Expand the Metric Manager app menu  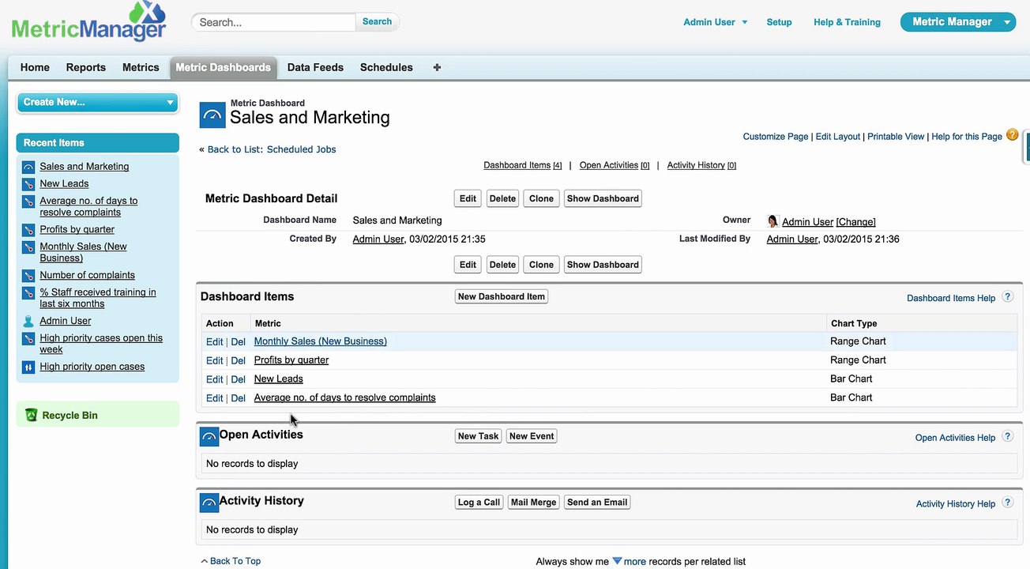[x=958, y=22]
